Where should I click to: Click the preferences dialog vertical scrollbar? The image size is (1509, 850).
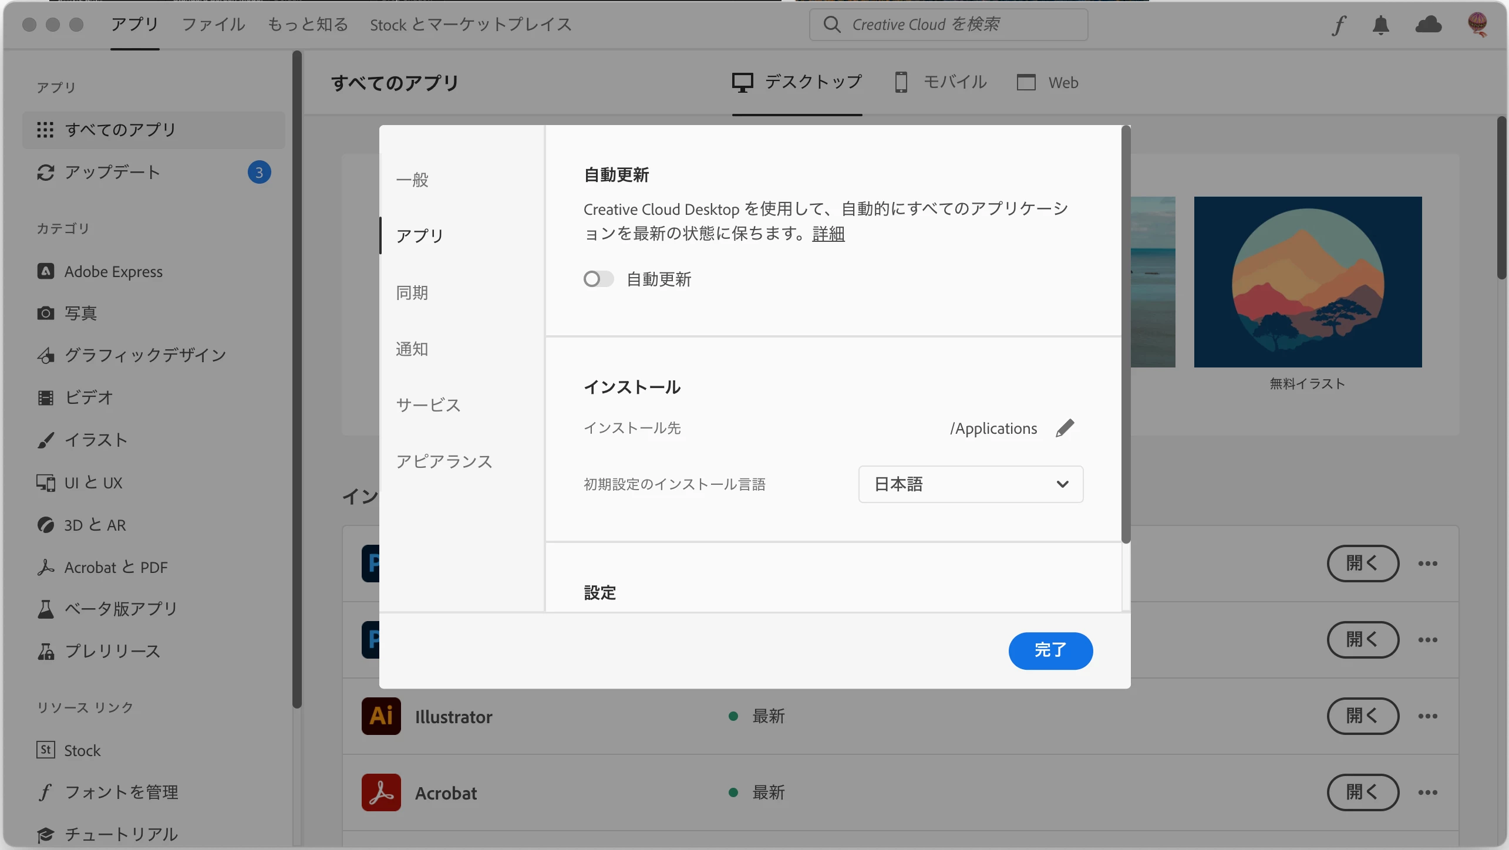click(x=1125, y=335)
